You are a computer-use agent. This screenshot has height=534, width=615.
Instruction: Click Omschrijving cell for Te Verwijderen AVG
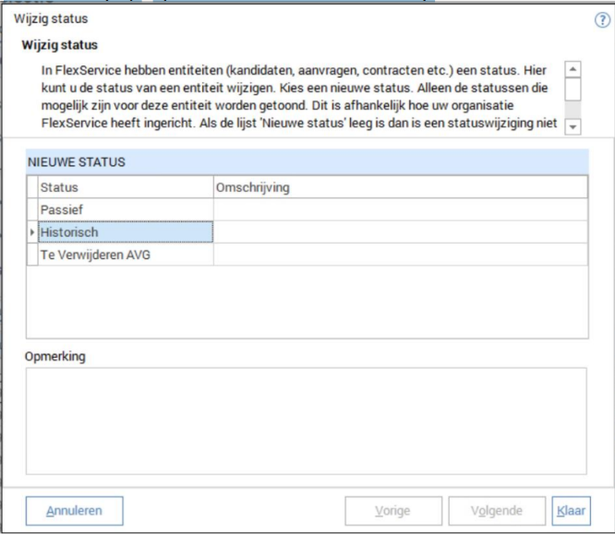(x=400, y=255)
